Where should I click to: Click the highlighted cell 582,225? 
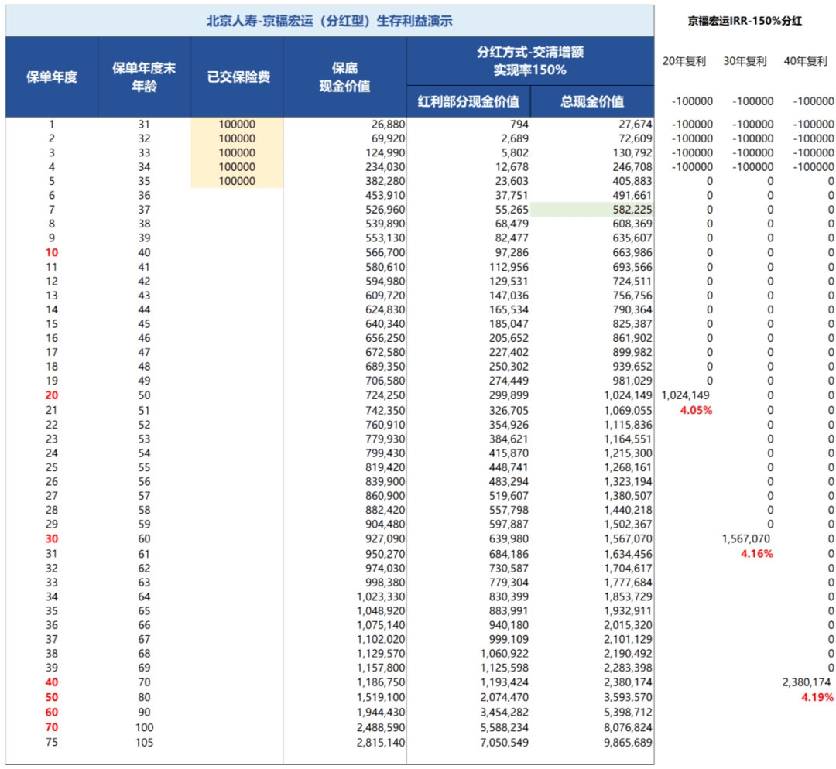pyautogui.click(x=592, y=210)
